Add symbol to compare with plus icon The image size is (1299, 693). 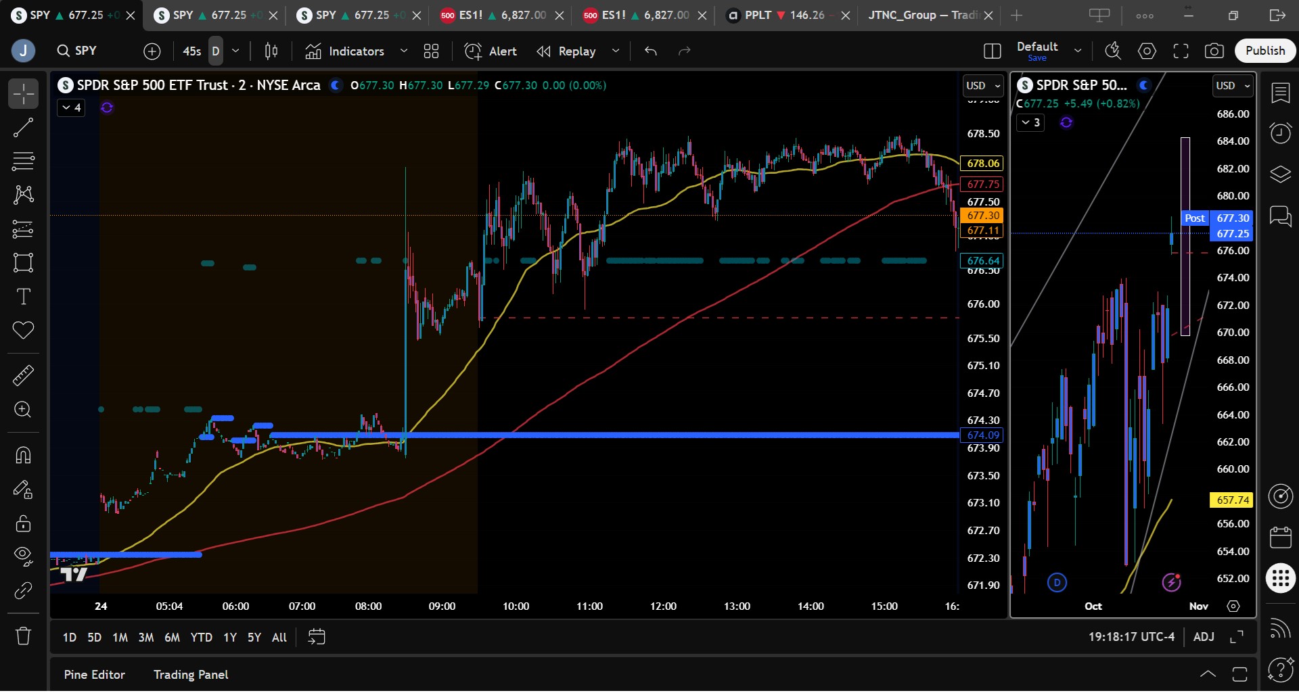[152, 51]
